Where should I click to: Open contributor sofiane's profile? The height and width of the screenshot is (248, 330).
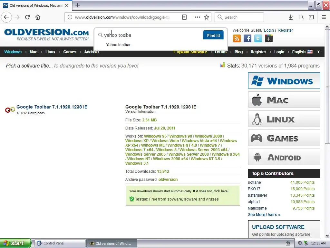pyautogui.click(x=254, y=182)
